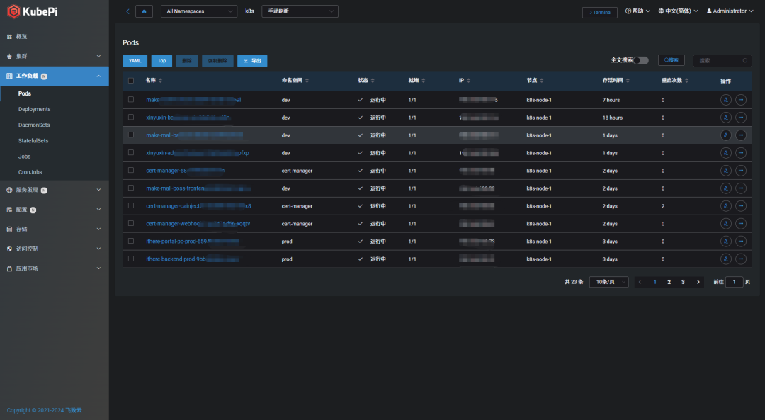This screenshot has width=765, height=420.
Task: Collapse the 工作负载 sidebar section chevron
Action: coord(98,76)
